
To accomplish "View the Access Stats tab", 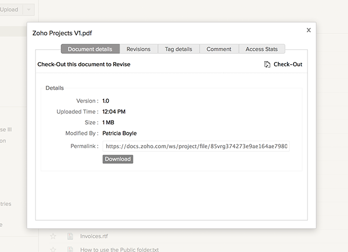I will pos(262,49).
